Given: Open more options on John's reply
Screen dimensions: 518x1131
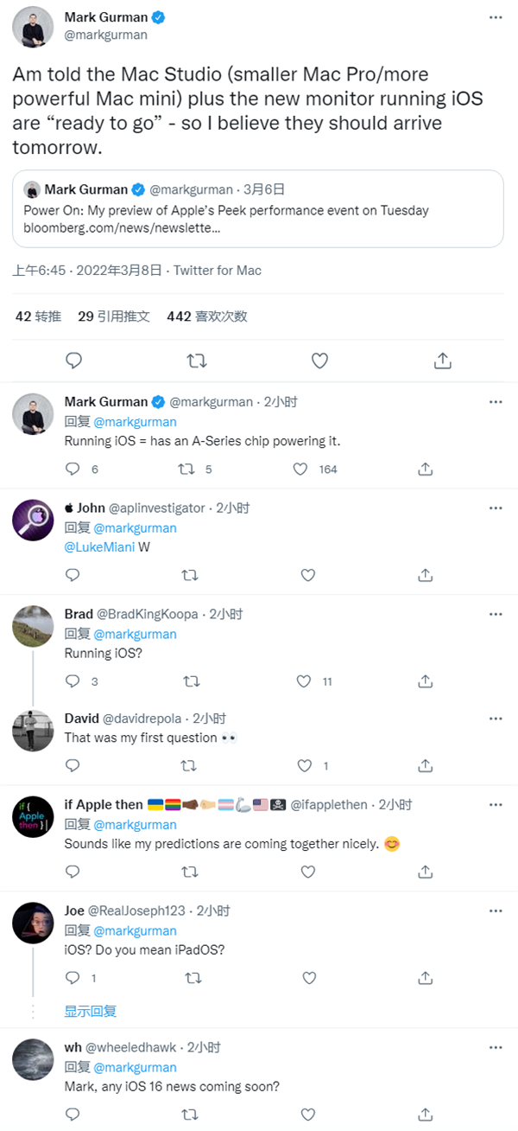Looking at the screenshot, I should pos(496,508).
